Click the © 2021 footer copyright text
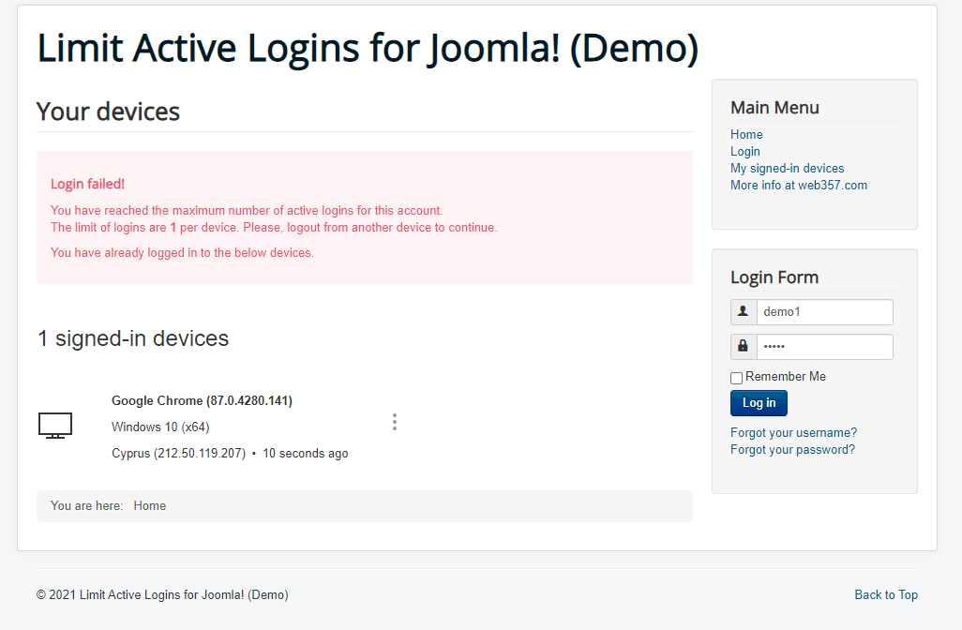The height and width of the screenshot is (630, 962). click(162, 594)
